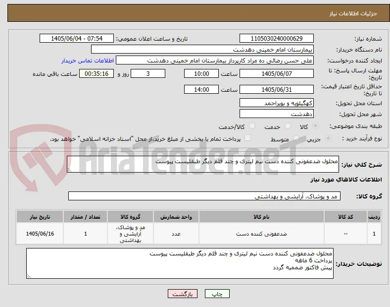Click the بازگشت back button
390x307 pixels.
[x=183, y=294]
